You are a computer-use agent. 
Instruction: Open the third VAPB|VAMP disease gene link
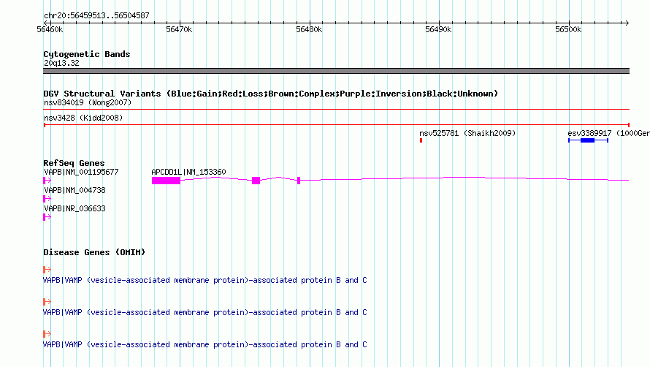click(x=204, y=344)
